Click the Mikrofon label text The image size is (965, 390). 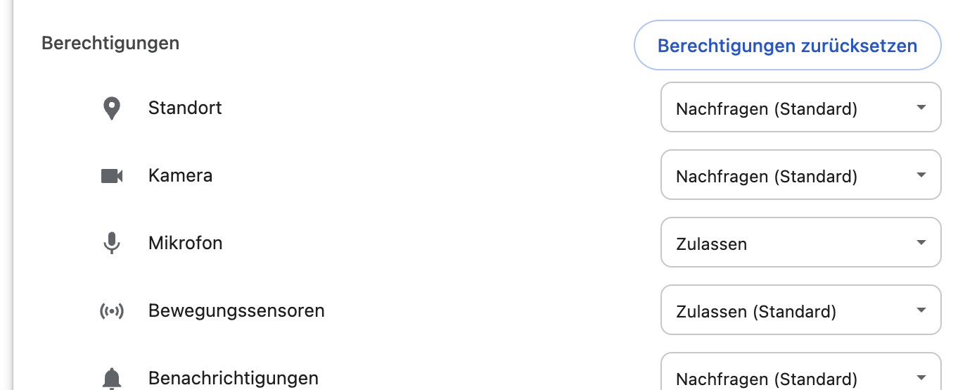point(185,243)
